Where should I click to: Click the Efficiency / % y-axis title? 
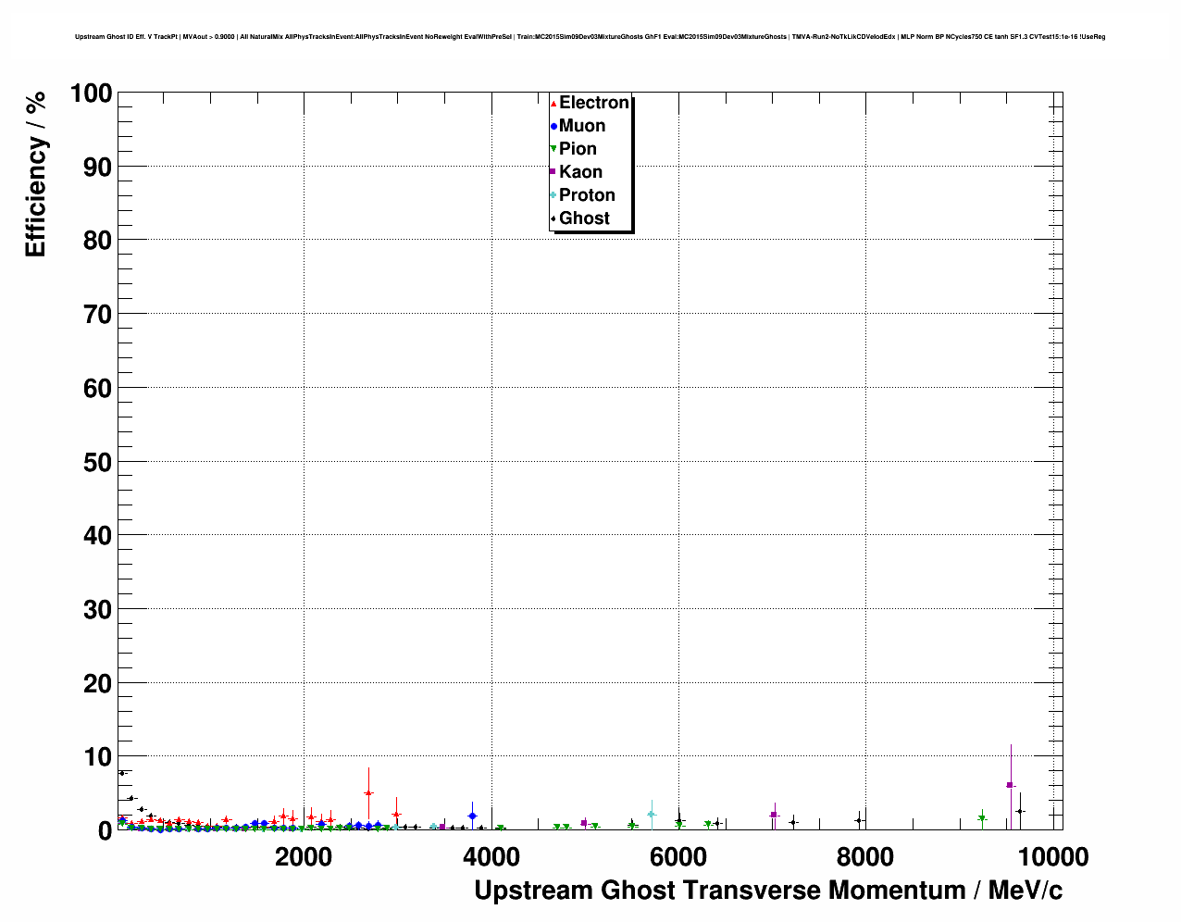point(35,174)
